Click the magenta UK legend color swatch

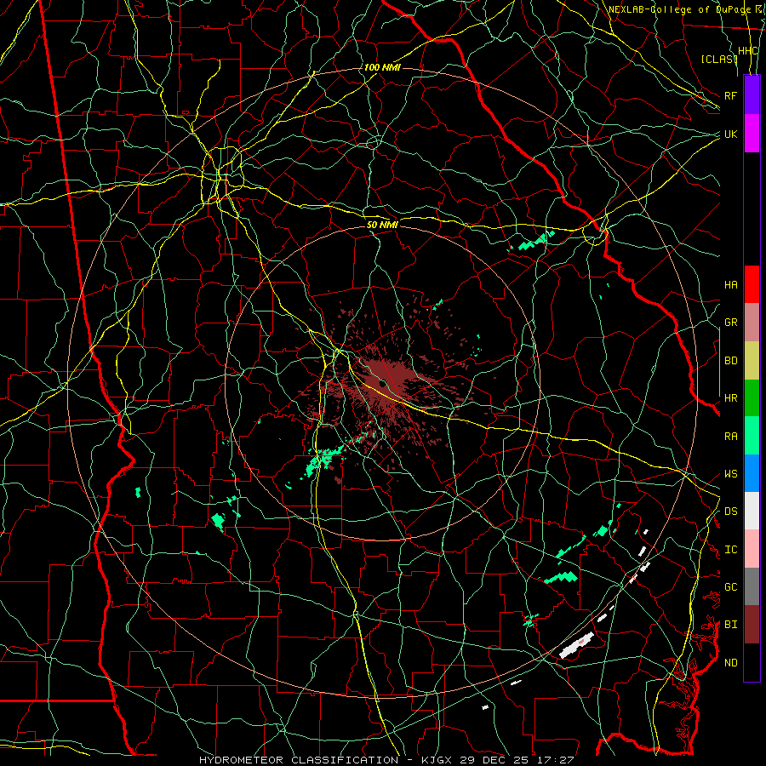(752, 134)
